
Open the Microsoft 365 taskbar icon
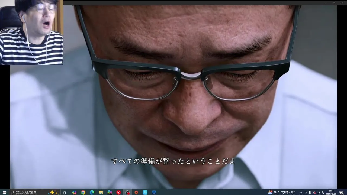click(x=110, y=192)
